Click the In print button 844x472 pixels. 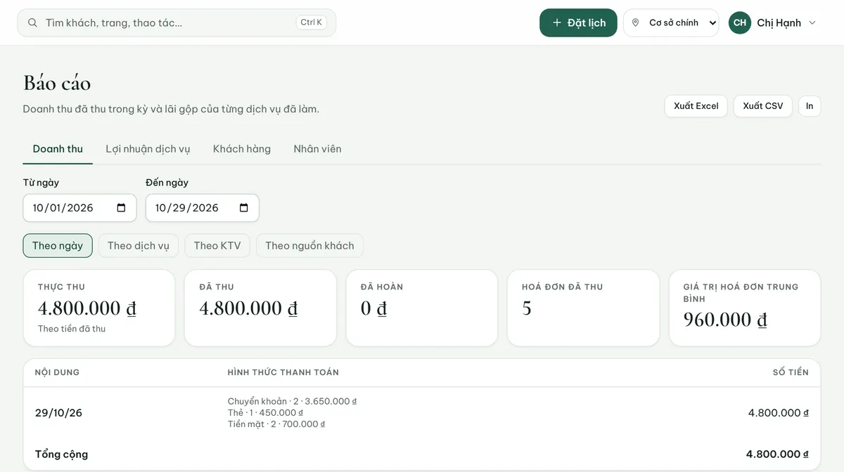point(810,106)
